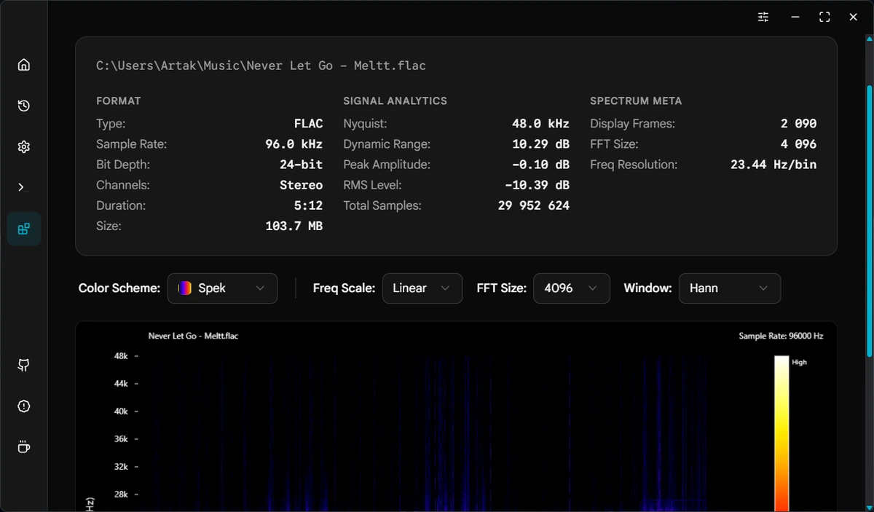Viewport: 874px width, 512px height.
Task: Click the Channels value Stereo
Action: (301, 185)
